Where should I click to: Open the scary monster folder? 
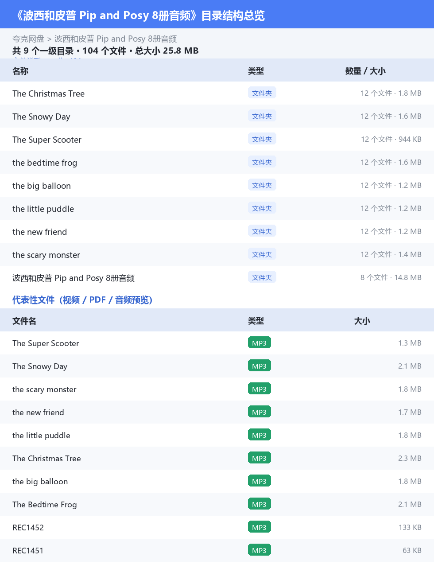click(x=217, y=254)
